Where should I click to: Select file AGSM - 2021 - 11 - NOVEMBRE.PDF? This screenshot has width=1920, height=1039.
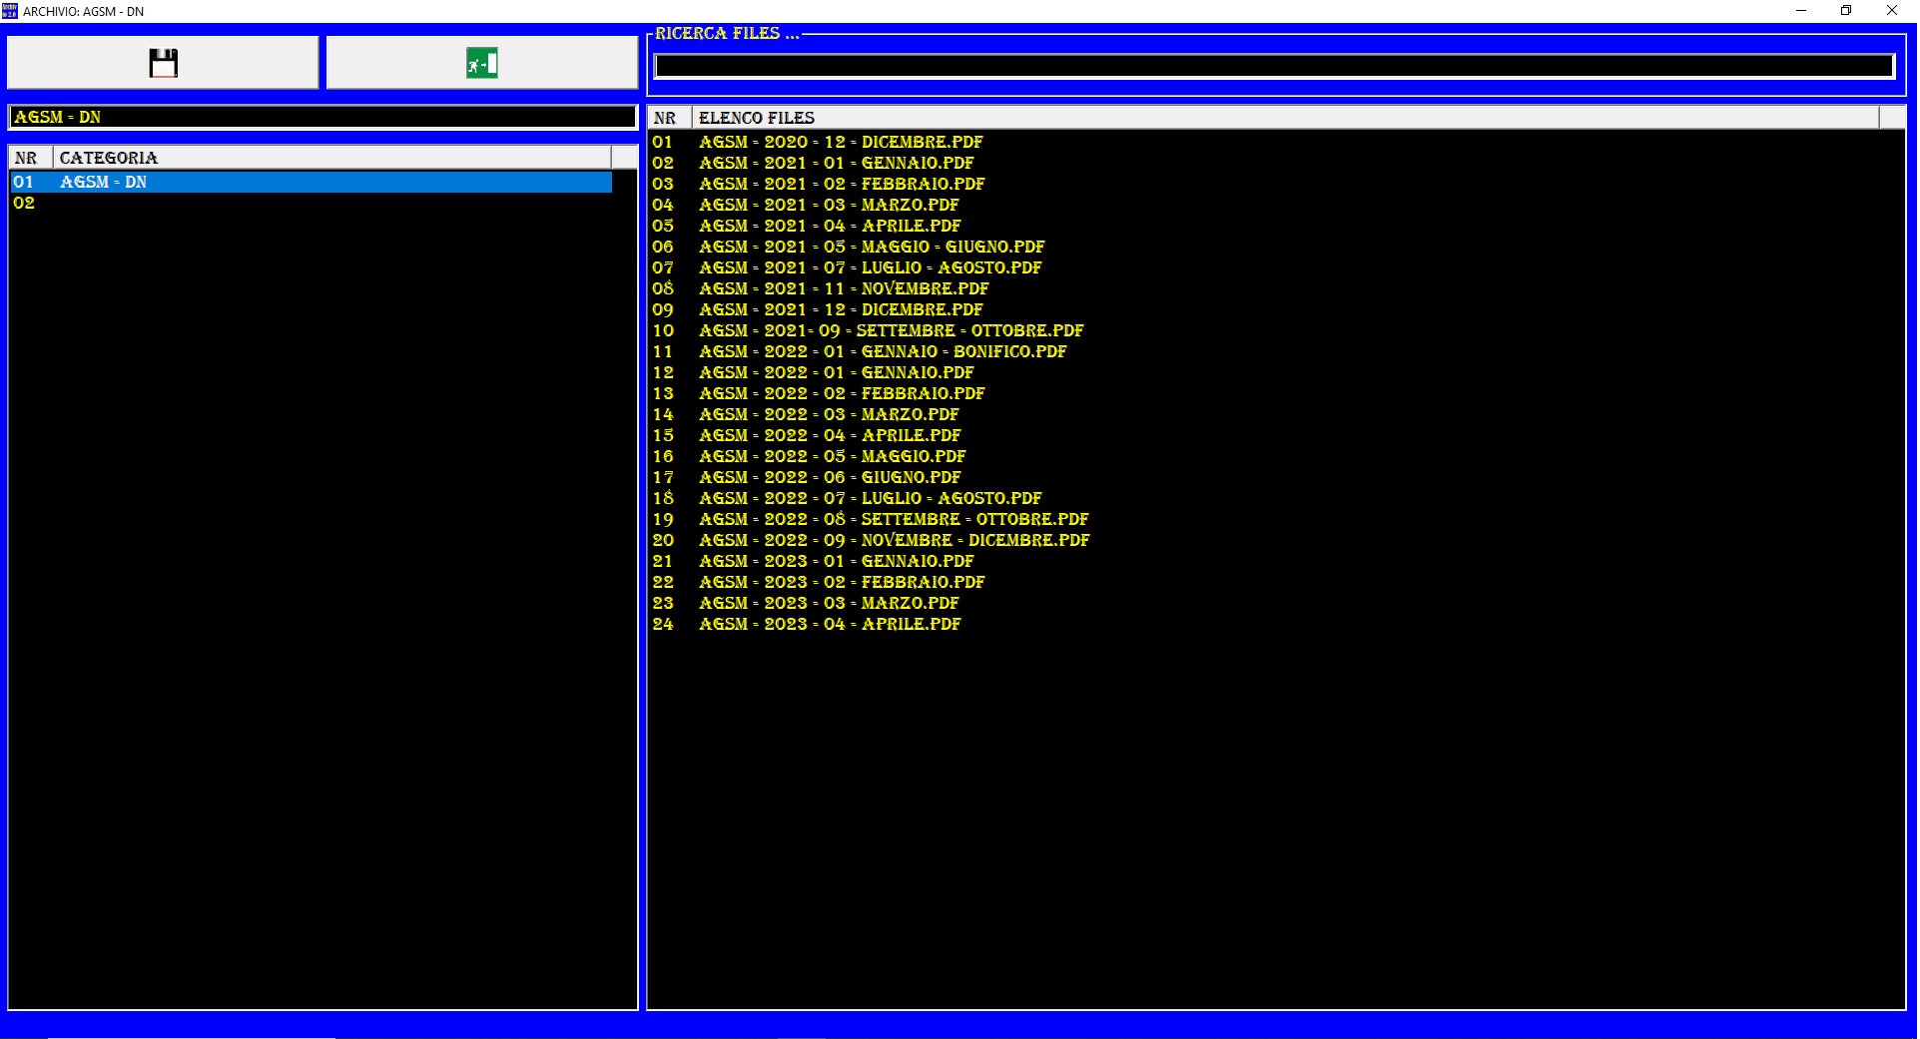pyautogui.click(x=844, y=288)
